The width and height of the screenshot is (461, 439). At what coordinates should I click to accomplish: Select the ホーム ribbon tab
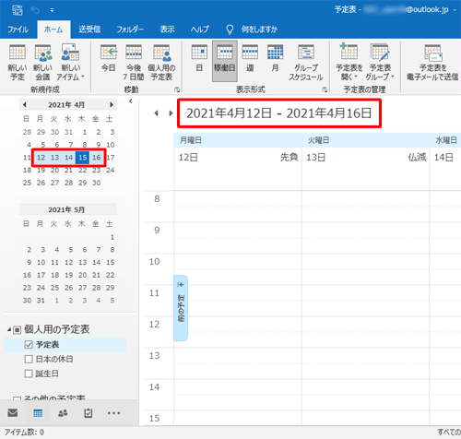pyautogui.click(x=53, y=30)
